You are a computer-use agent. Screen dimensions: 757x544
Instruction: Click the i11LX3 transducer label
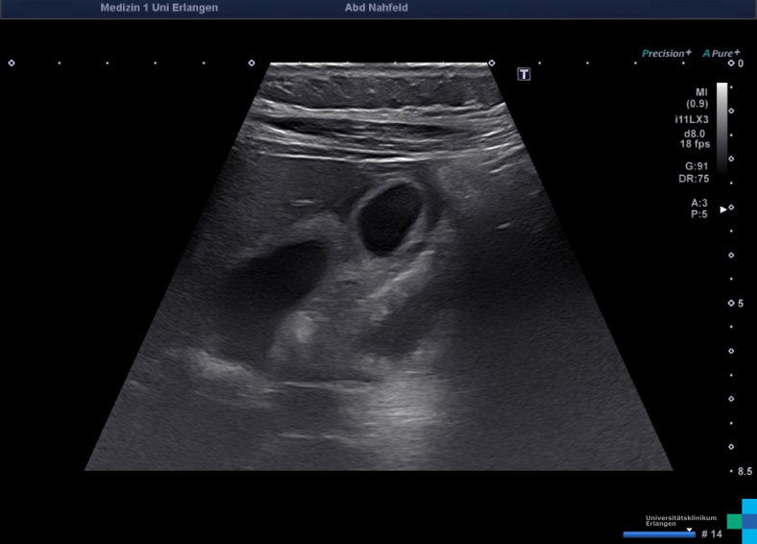691,120
